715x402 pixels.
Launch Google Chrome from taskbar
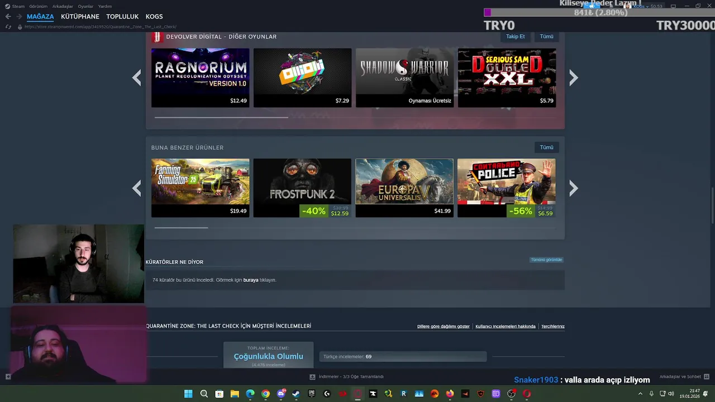point(265,394)
